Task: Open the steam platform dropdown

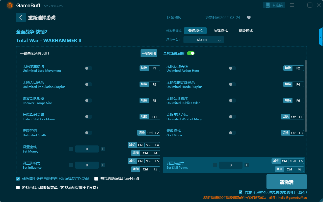Action: click(203, 40)
